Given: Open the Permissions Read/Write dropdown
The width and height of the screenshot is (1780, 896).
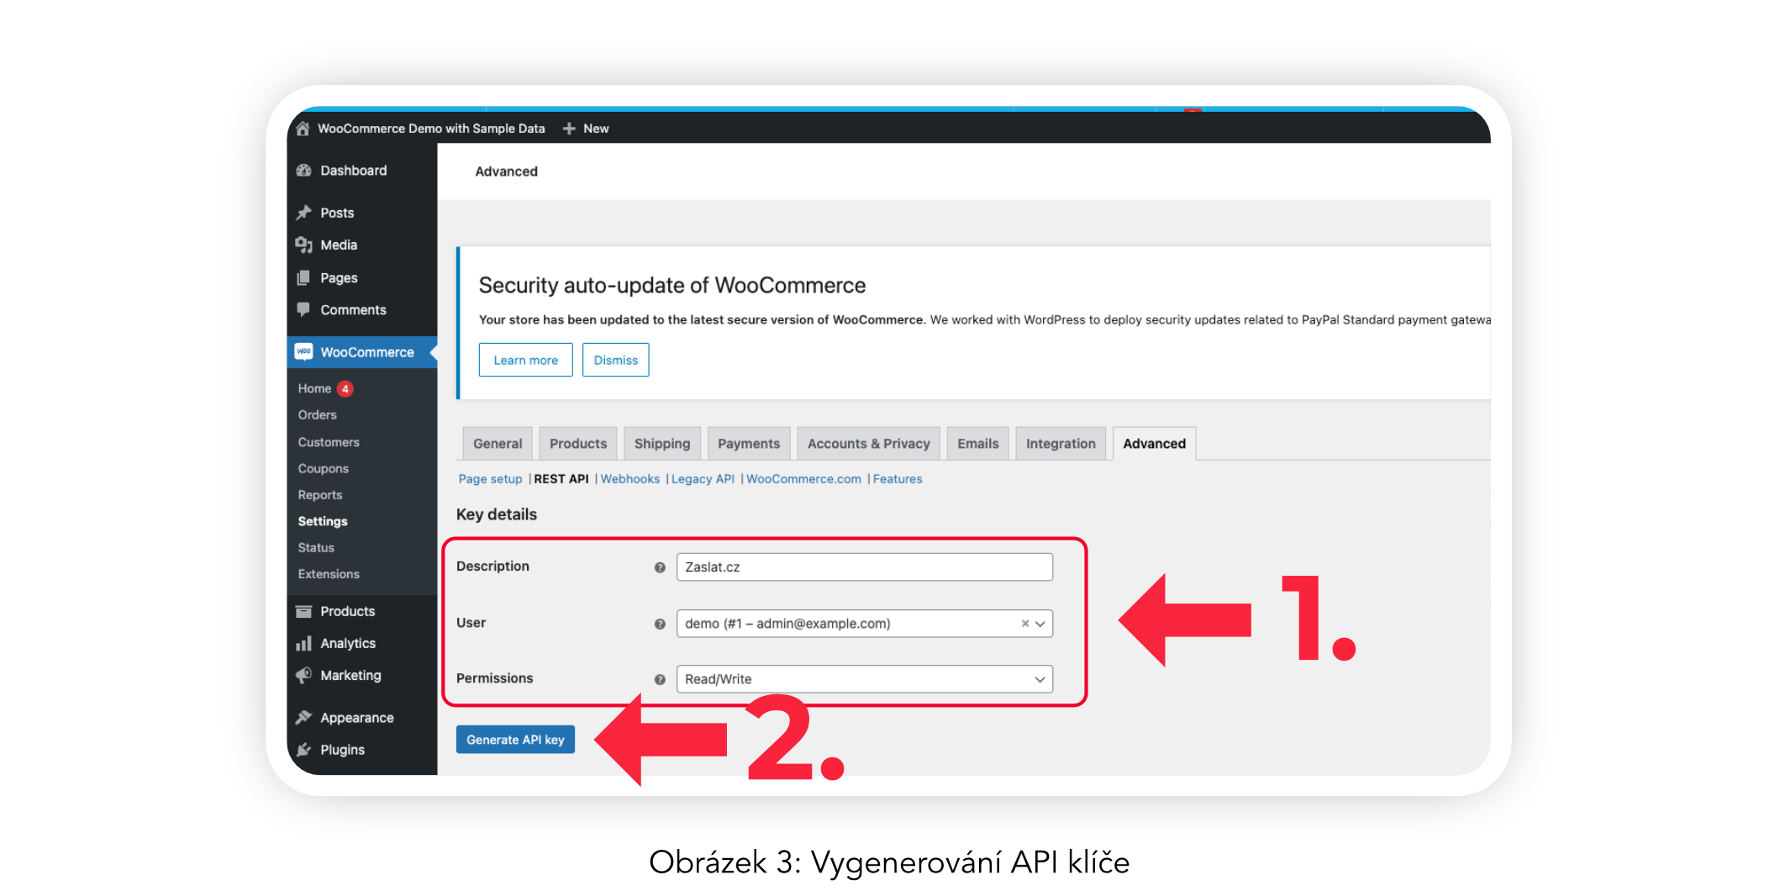Looking at the screenshot, I should (865, 679).
